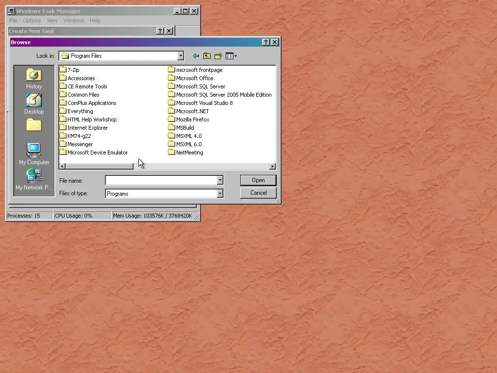Click Mem Usage status bar entry
Viewport: 497px width, 373px height.
[x=152, y=216]
